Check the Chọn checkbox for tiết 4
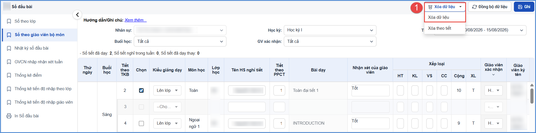The height and width of the screenshot is (133, 536). (141, 123)
